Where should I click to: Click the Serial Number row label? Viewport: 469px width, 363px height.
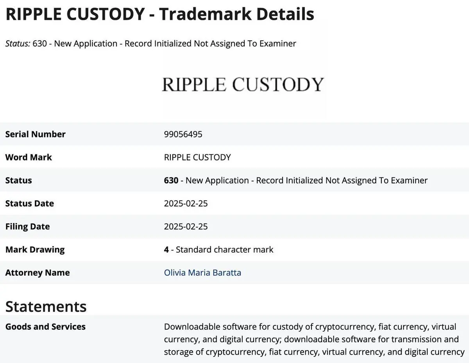tap(35, 134)
